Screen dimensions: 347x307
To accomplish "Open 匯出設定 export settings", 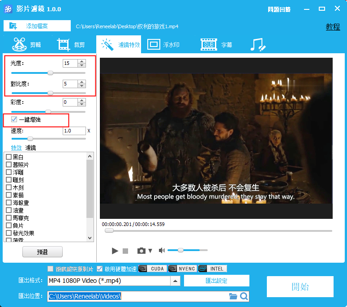I will click(x=216, y=281).
